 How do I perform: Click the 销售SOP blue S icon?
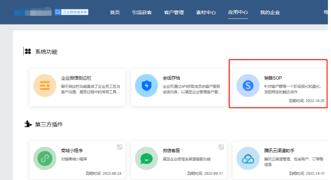pyautogui.click(x=247, y=85)
